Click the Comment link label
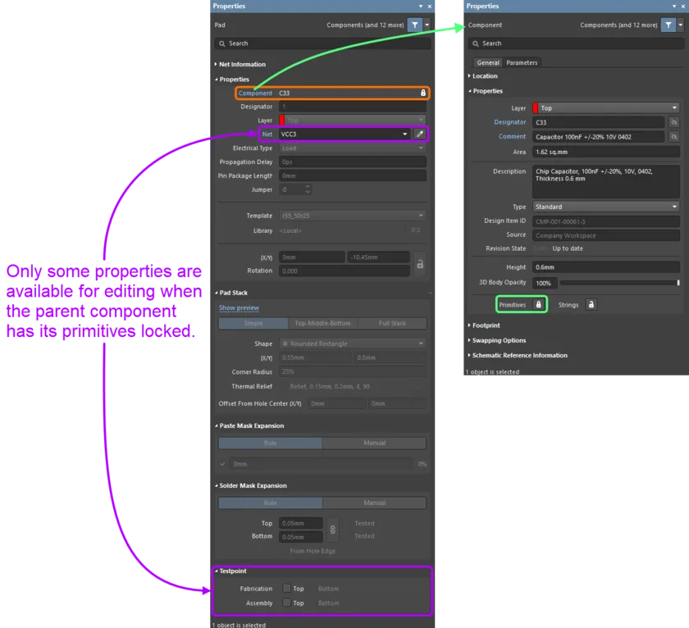 pos(512,137)
